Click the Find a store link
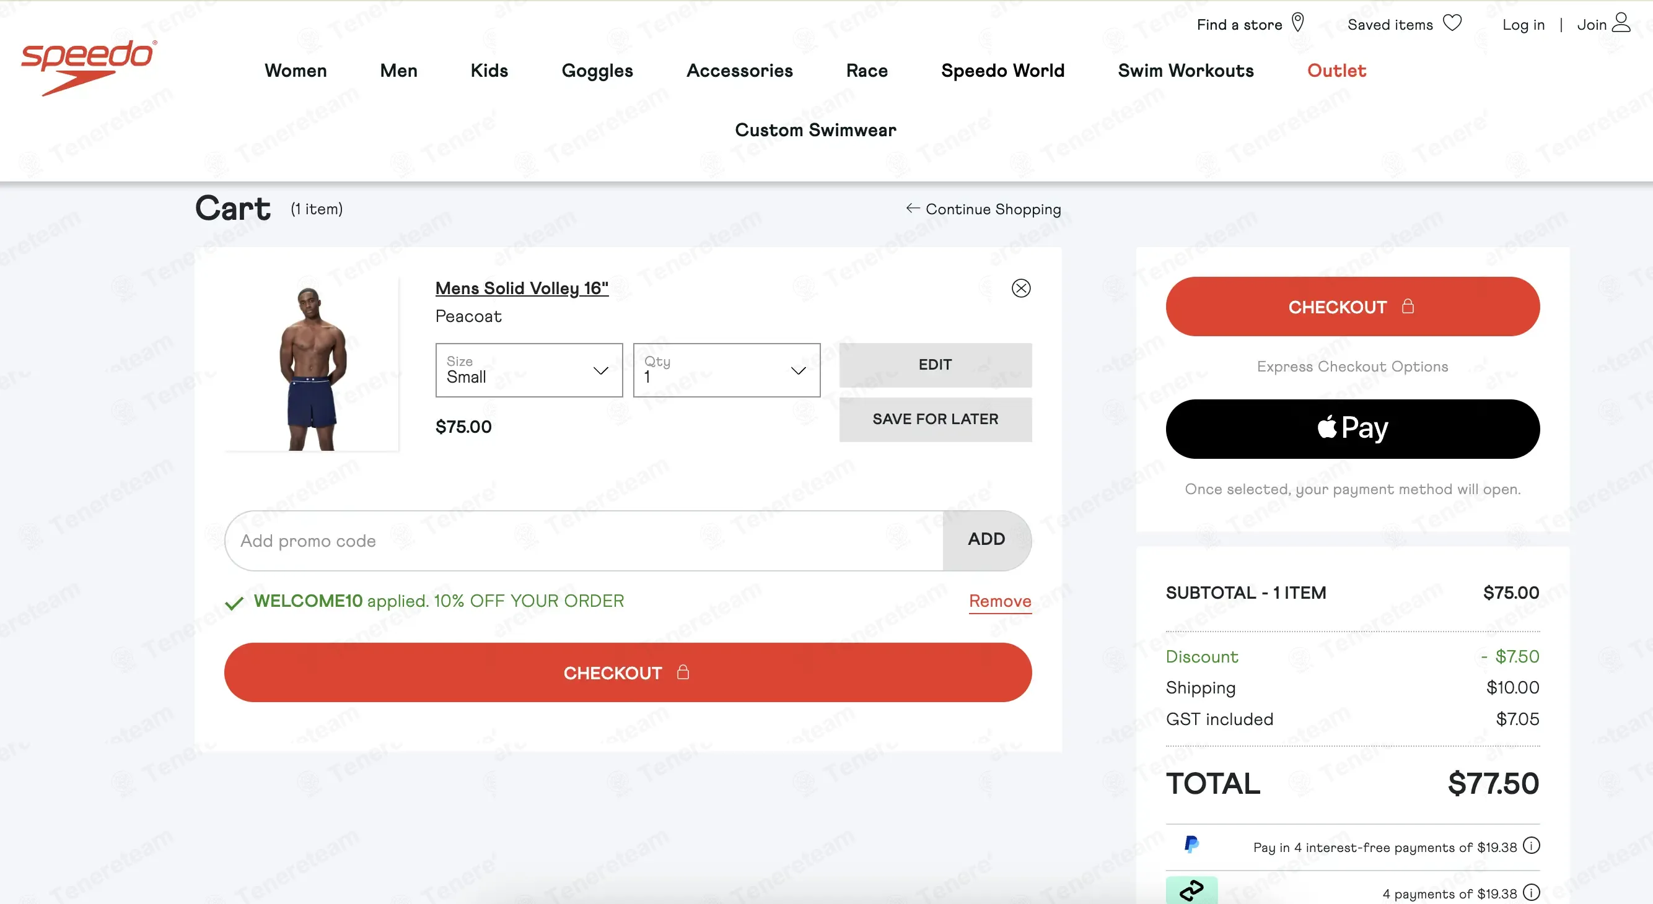The width and height of the screenshot is (1653, 904). (1239, 24)
